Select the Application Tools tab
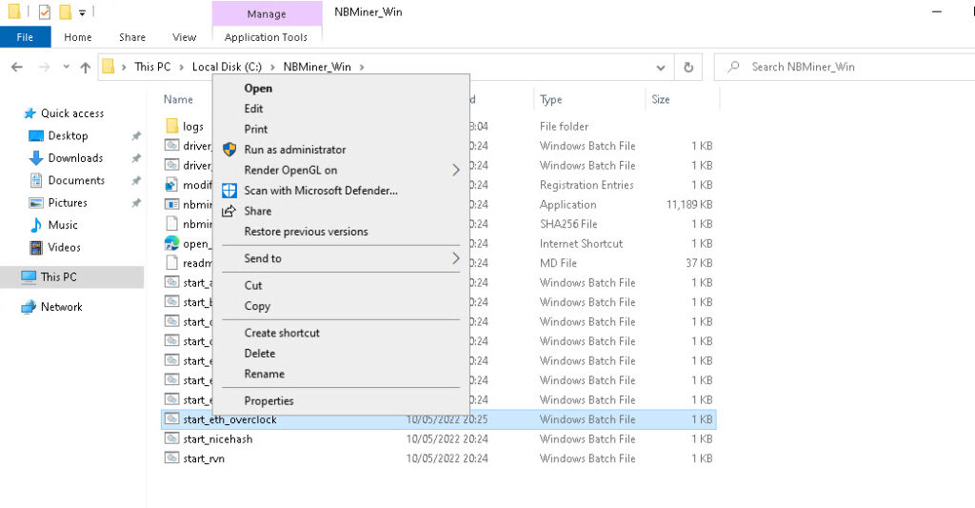Screen dimensions: 975x508 point(267,37)
